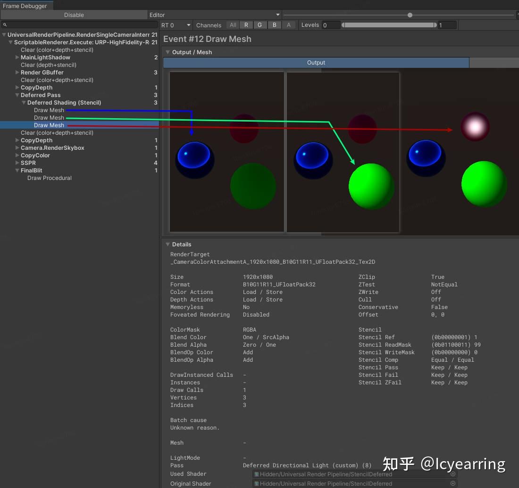Screen dimensions: 519x488
Task: Expand the MainLightShadow event group
Action: [x=17, y=57]
